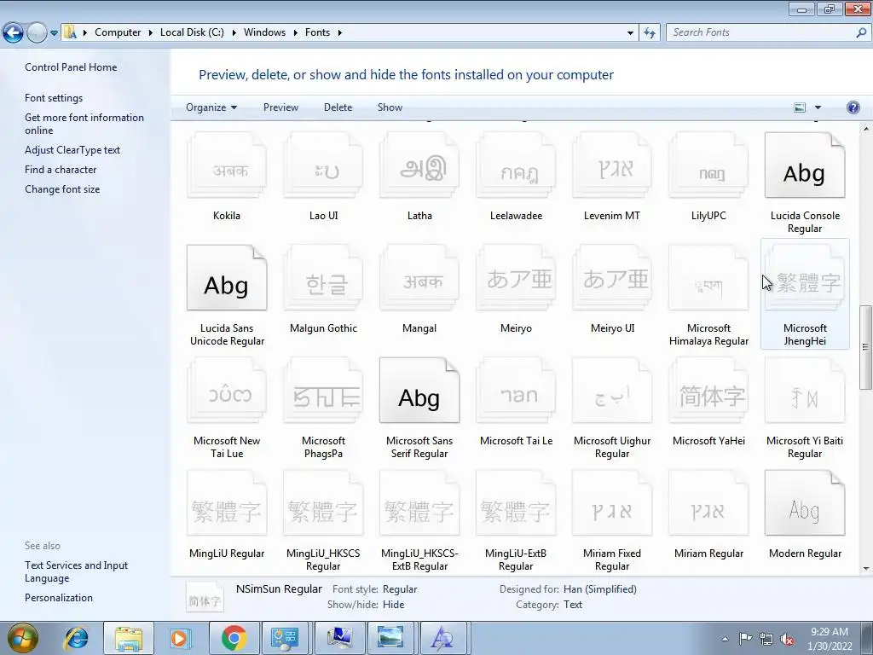Select the Microsoft New Tai Lue icon

point(227,391)
